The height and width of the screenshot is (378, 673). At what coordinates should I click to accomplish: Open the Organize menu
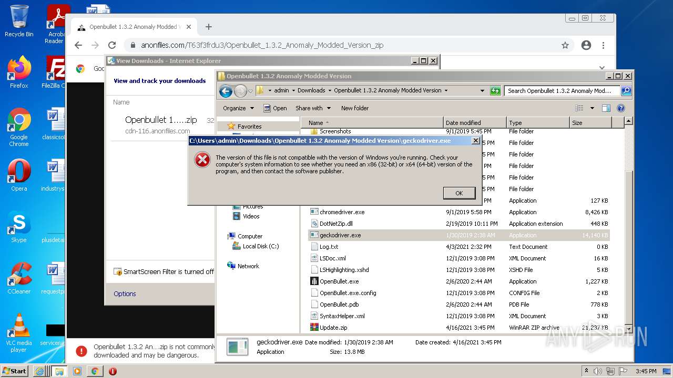pyautogui.click(x=238, y=108)
